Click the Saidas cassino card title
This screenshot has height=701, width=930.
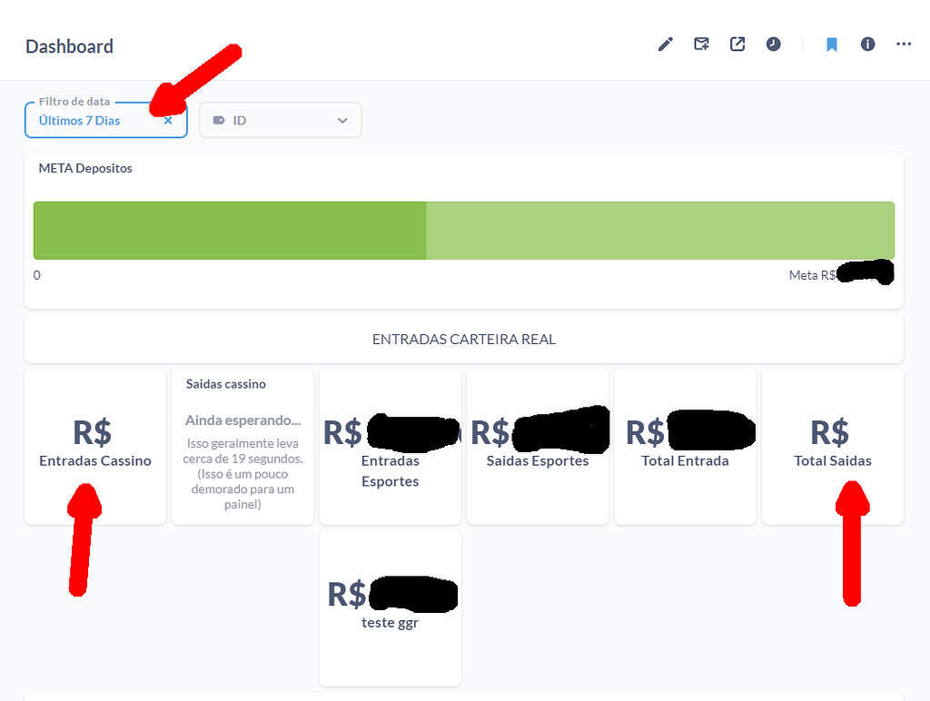click(x=226, y=384)
